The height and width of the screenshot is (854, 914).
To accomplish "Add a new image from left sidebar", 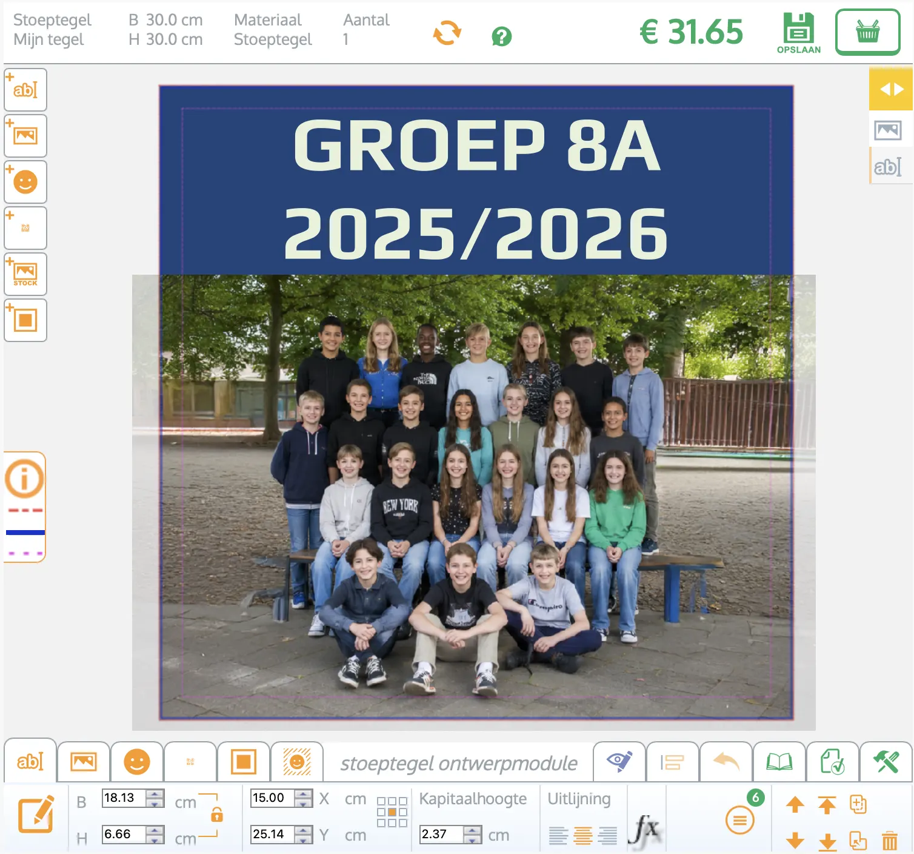I will point(25,136).
